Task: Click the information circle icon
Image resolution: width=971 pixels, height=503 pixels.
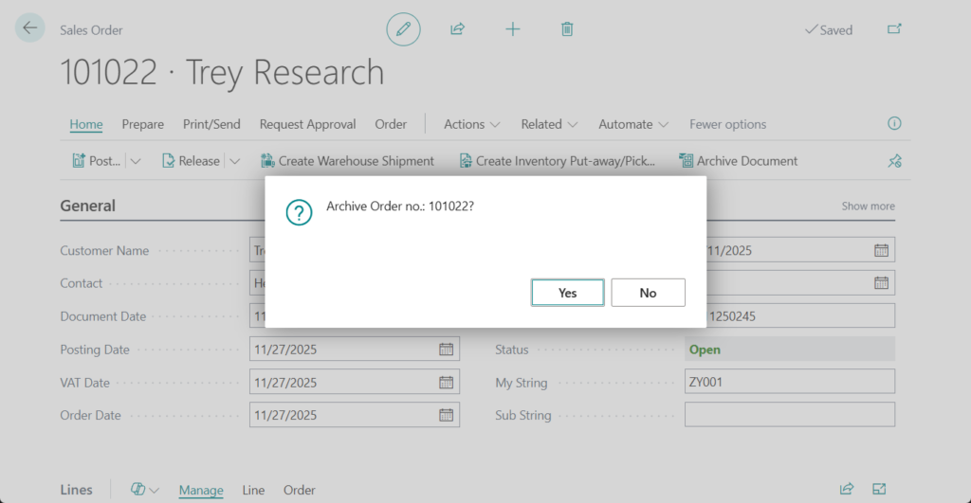Action: [x=893, y=124]
